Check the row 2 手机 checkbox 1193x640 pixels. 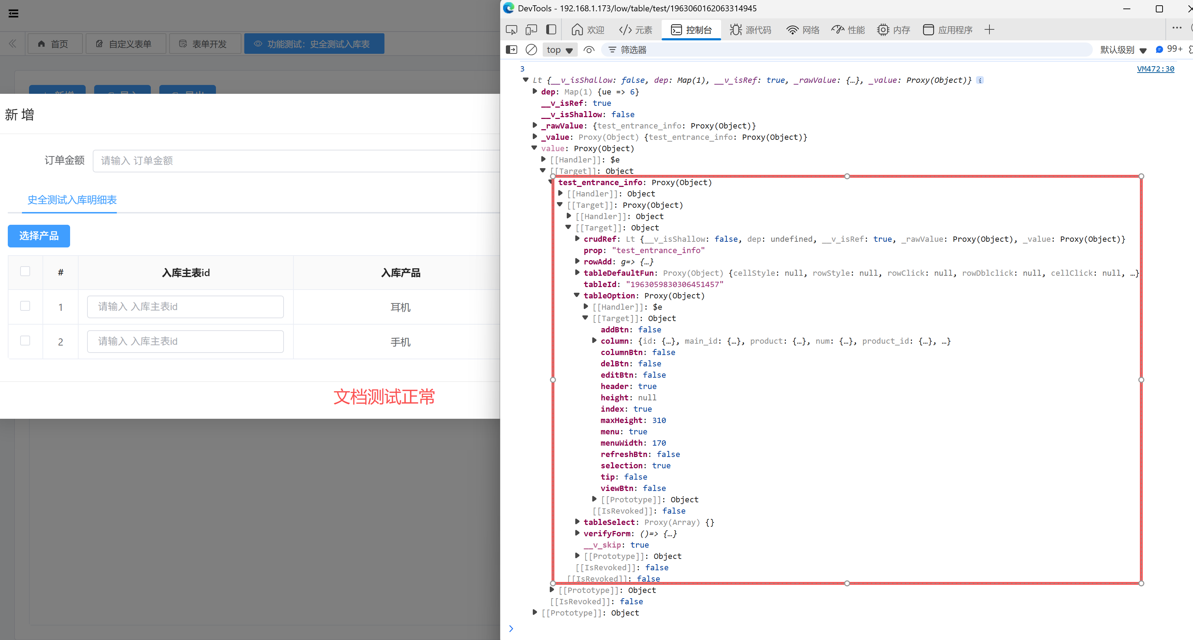(x=25, y=341)
